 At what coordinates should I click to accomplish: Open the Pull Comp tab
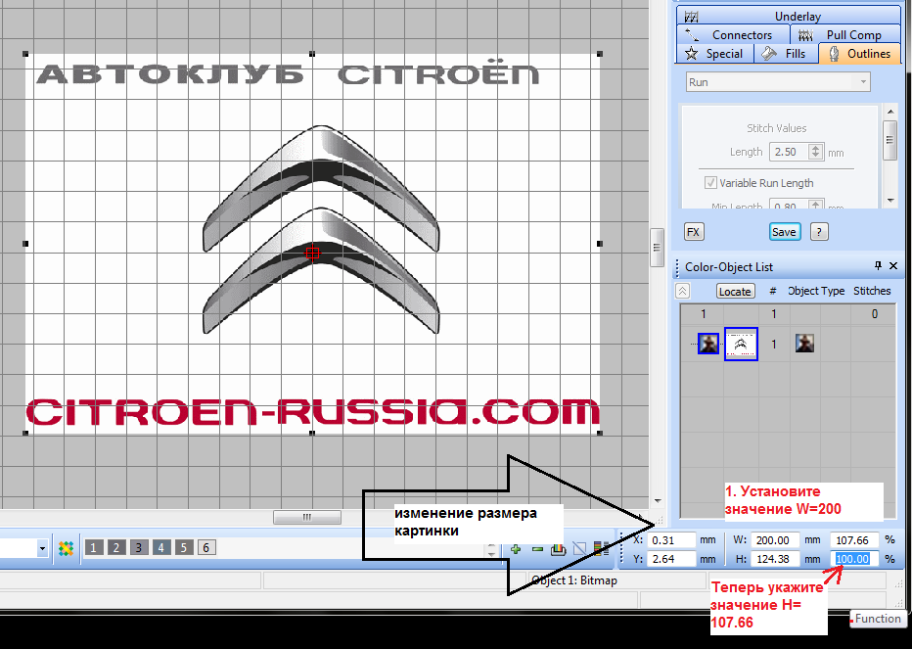(845, 35)
